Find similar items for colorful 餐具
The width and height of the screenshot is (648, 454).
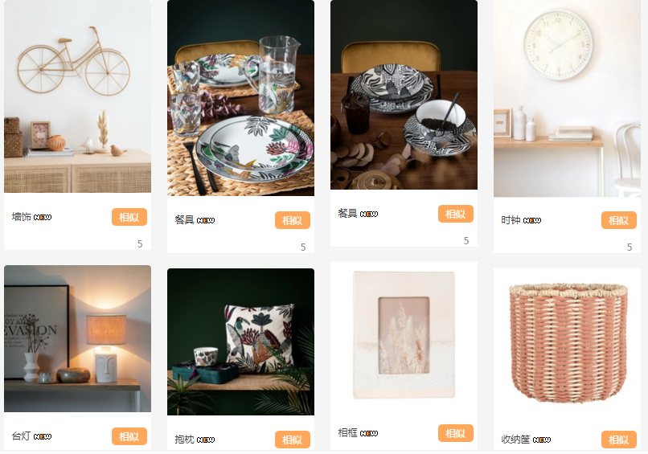coord(292,220)
